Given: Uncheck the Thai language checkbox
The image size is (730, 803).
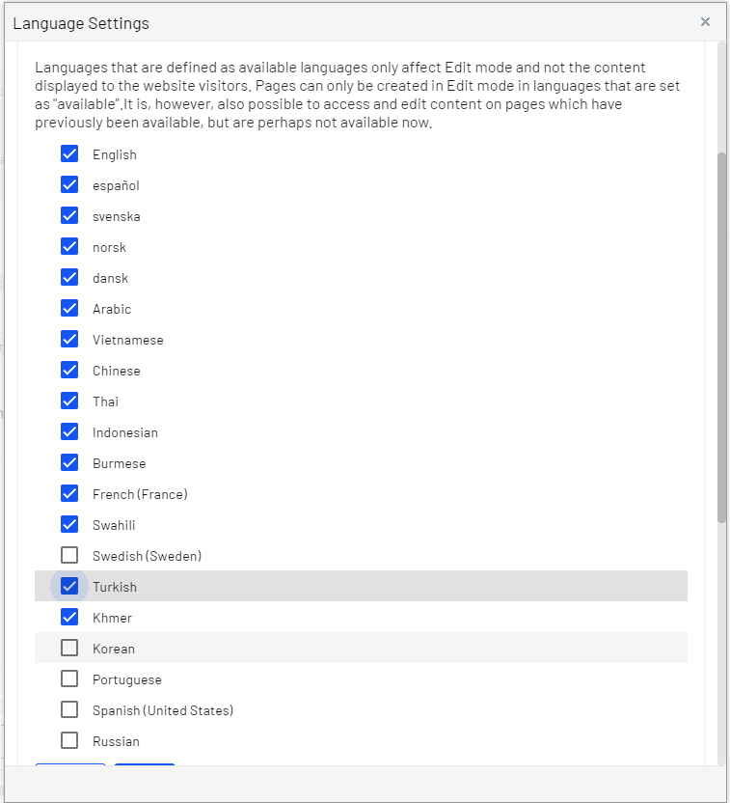Looking at the screenshot, I should click(x=69, y=401).
